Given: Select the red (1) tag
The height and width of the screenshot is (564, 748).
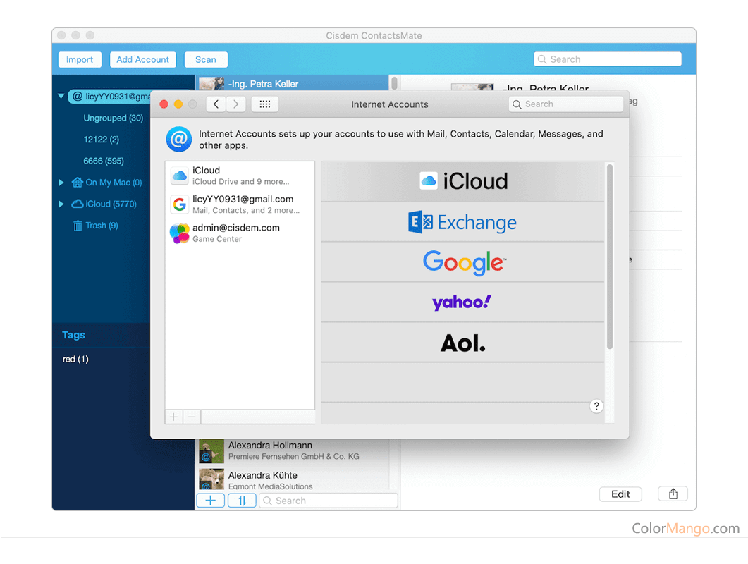Looking at the screenshot, I should 75,359.
